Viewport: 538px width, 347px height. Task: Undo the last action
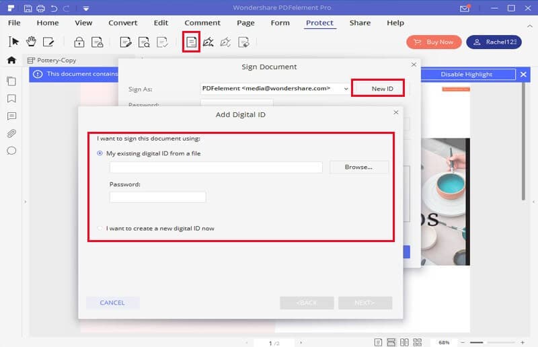54,8
